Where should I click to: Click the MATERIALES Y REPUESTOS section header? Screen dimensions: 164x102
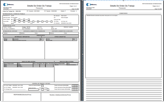(x=22, y=37)
